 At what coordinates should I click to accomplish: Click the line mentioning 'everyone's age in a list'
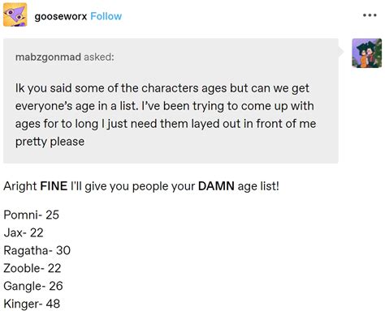[x=165, y=106]
